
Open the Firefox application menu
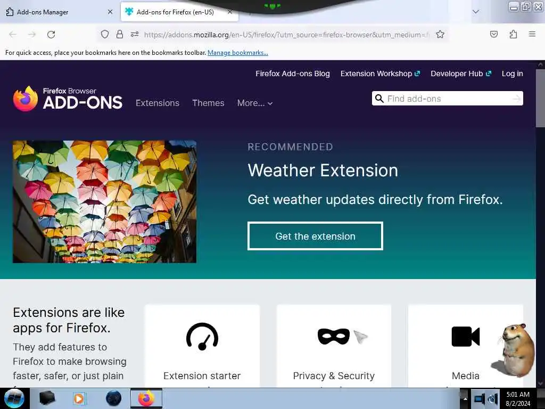532,34
